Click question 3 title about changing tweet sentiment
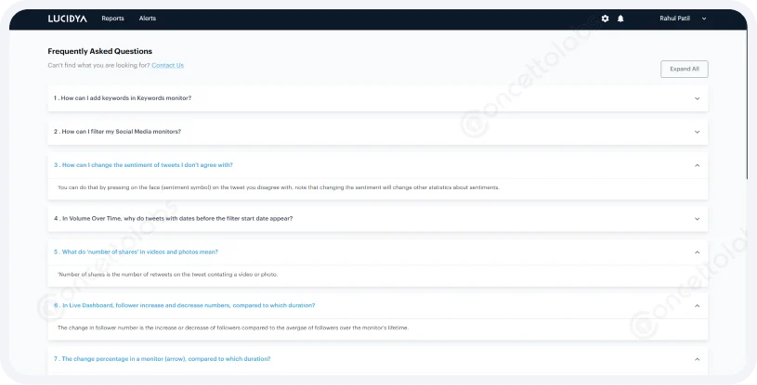Image resolution: width=757 pixels, height=385 pixels. (143, 165)
